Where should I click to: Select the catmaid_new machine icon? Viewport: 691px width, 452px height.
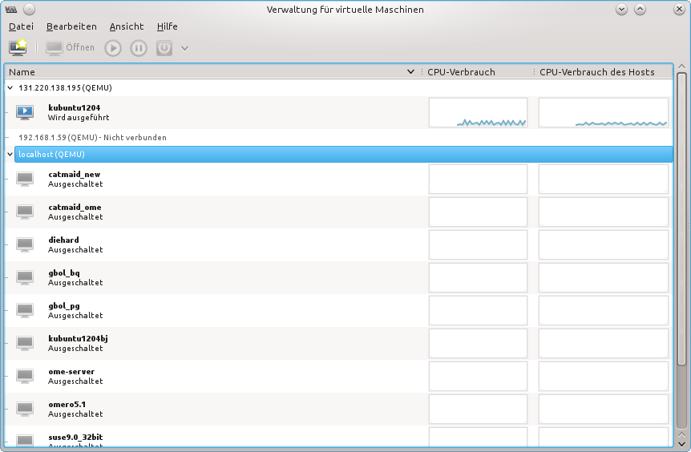(x=26, y=179)
